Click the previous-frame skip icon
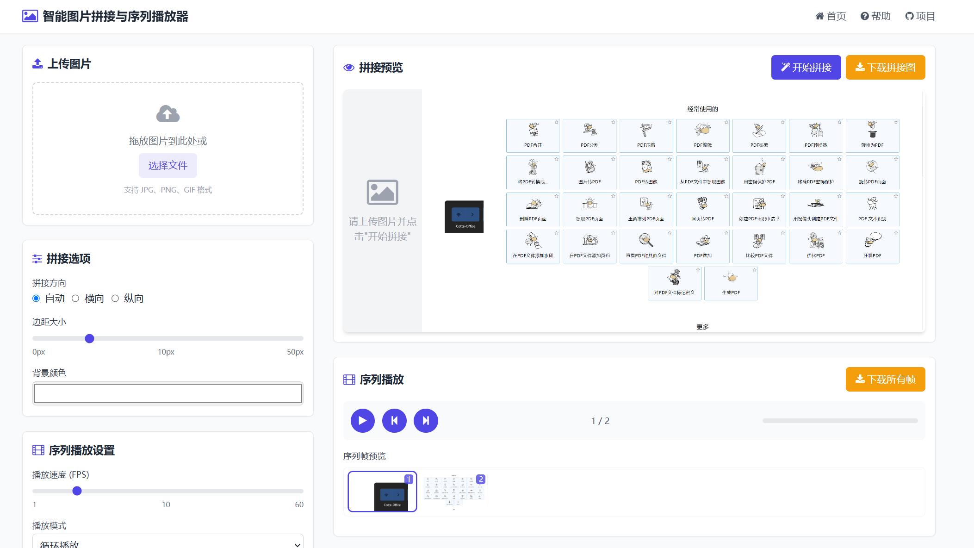This screenshot has height=548, width=974. point(394,420)
